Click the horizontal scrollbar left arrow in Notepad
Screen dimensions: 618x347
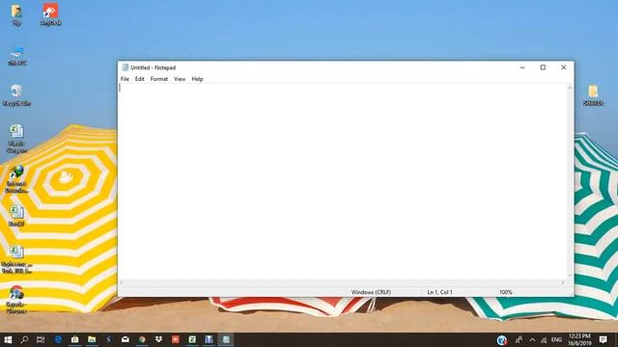(x=122, y=282)
